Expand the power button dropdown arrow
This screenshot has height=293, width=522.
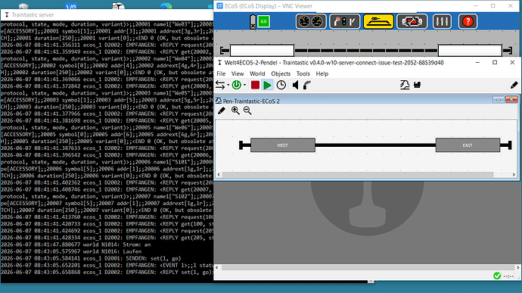244,85
